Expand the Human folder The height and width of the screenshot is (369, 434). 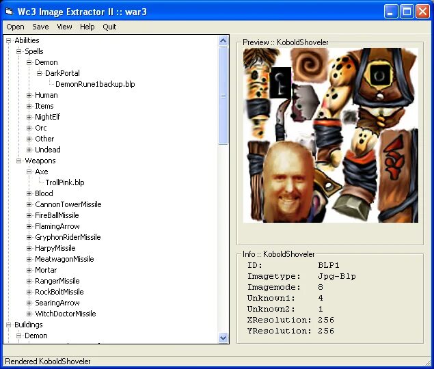29,95
